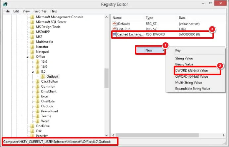
Task: Select the First-Run string value icon
Action: (x=114, y=29)
